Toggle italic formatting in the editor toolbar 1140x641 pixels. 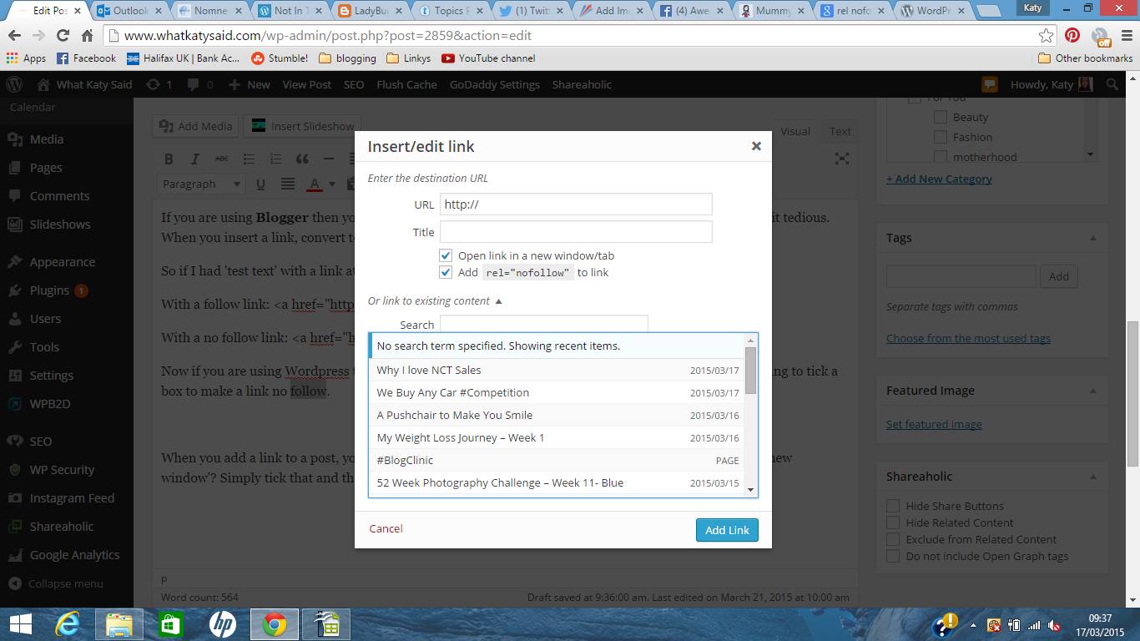coord(195,159)
